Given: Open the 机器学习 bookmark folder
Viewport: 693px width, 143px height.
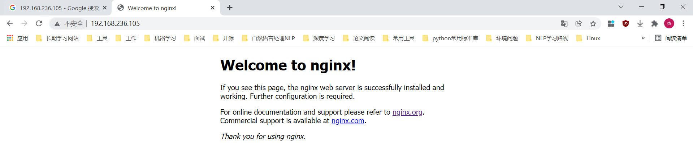Looking at the screenshot, I should tap(160, 38).
